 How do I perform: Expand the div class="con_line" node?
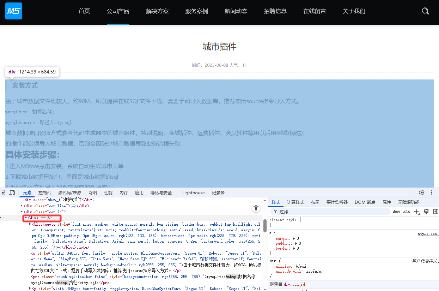coord(22,206)
